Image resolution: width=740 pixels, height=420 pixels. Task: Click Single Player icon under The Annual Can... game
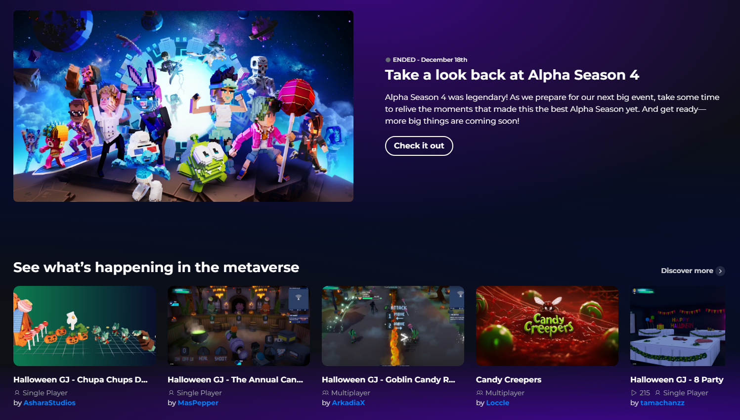pos(171,393)
